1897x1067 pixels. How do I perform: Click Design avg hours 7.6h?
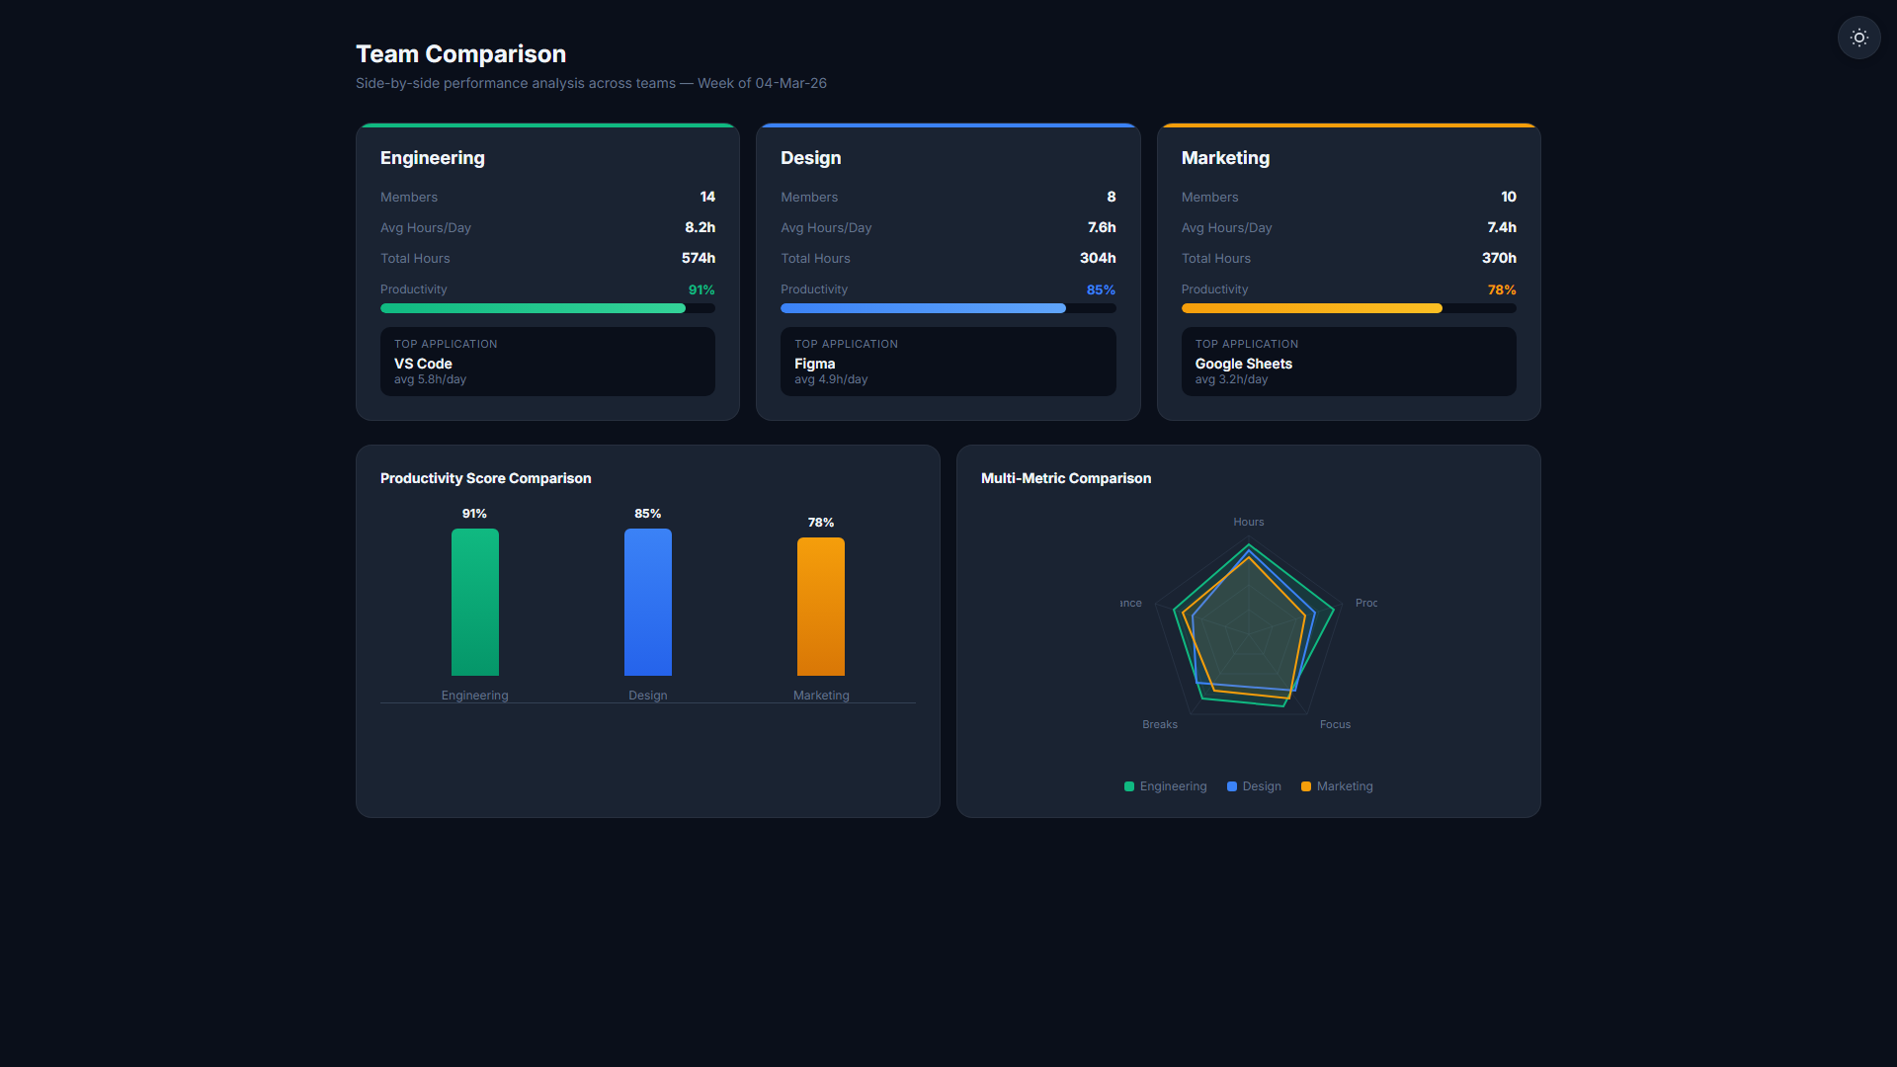pos(1102,227)
